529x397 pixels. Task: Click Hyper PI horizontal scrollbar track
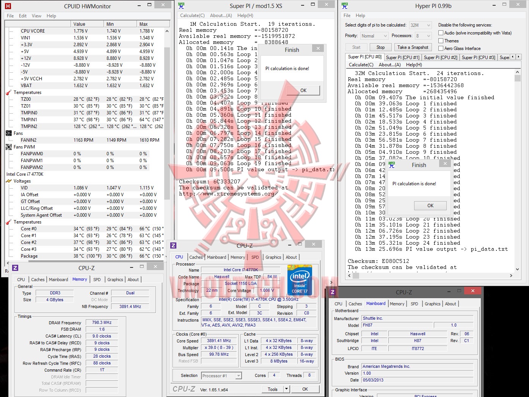(x=430, y=275)
